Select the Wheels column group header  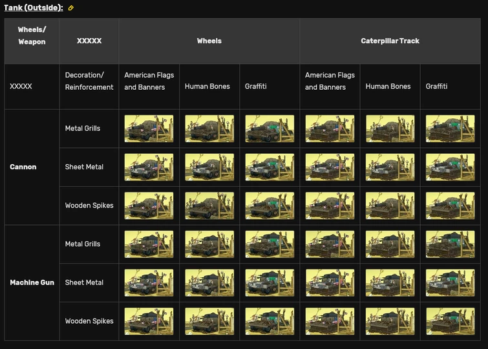click(x=209, y=41)
